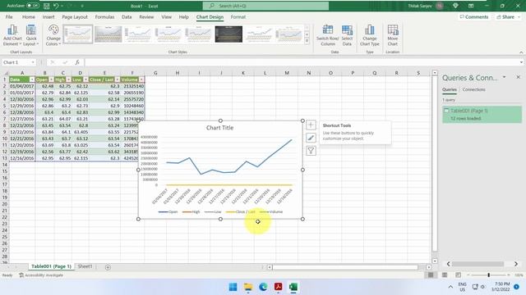Switch to Normal view in status bar
The image size is (526, 295).
(431, 275)
